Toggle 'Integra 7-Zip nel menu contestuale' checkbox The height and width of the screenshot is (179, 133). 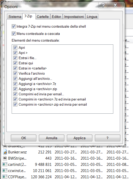pyautogui.click(x=14, y=26)
